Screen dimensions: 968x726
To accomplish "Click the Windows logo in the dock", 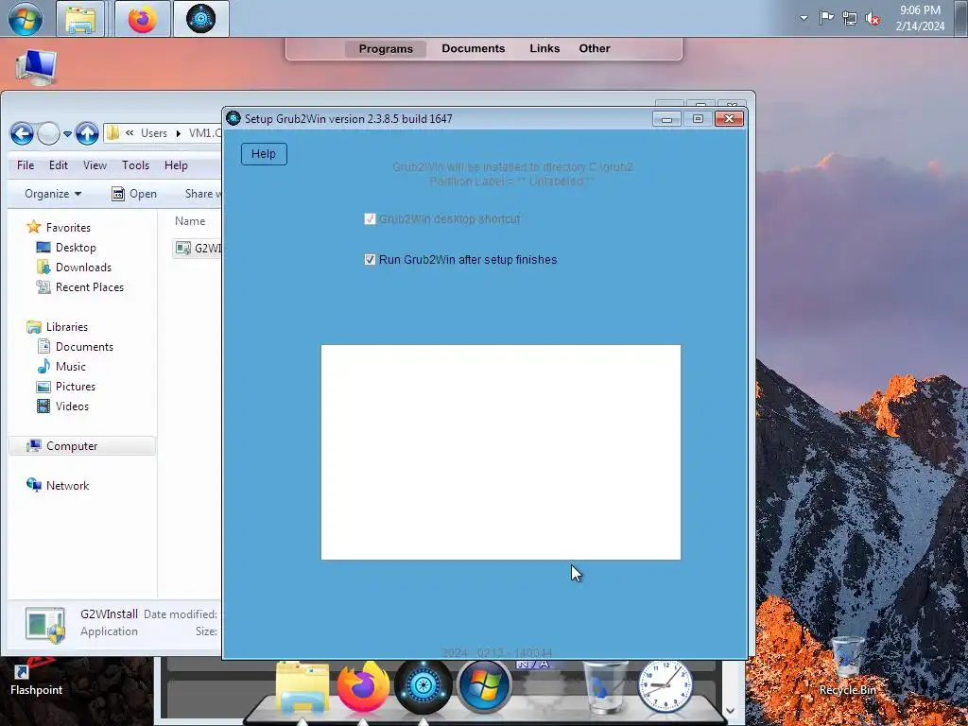I will pyautogui.click(x=485, y=686).
